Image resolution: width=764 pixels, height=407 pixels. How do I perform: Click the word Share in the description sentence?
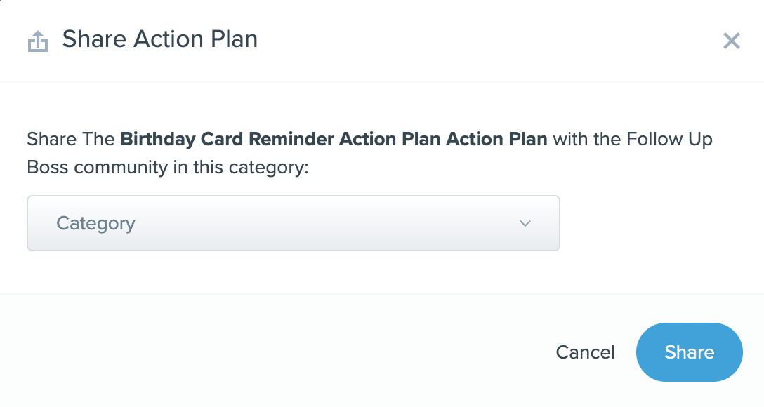[51, 139]
